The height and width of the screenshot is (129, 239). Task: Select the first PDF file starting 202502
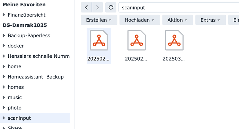click(99, 46)
